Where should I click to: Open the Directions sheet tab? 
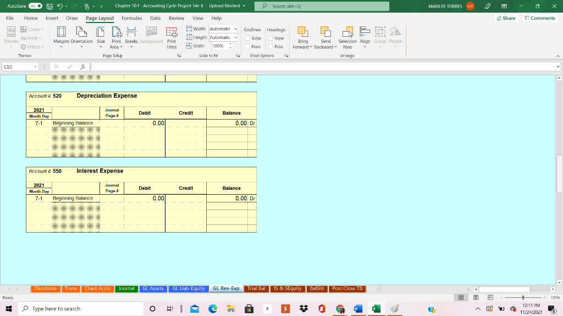[45, 289]
